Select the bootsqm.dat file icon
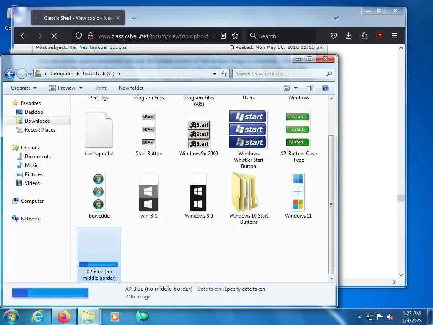Screen dimensions: 433x325 tap(99, 129)
